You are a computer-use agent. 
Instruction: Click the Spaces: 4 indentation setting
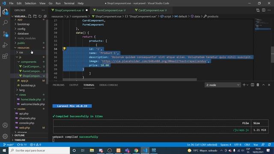[x=226, y=145]
